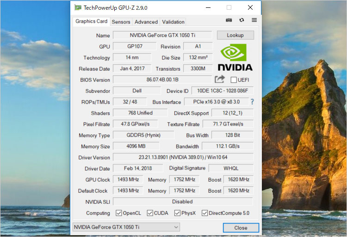Click the Default Clock row's Boost 1620 MHz
The image size is (347, 237).
click(238, 190)
